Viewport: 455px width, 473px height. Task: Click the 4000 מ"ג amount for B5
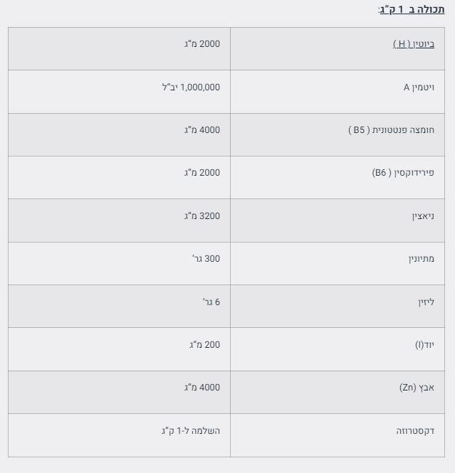click(x=202, y=130)
